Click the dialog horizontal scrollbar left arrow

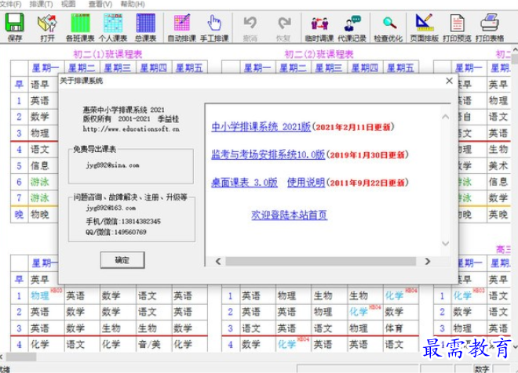(218, 261)
